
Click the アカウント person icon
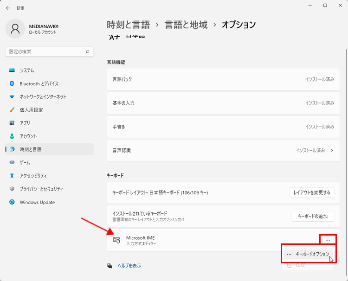point(12,136)
